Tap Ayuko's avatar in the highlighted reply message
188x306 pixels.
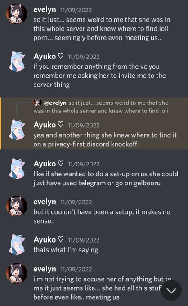17,130
